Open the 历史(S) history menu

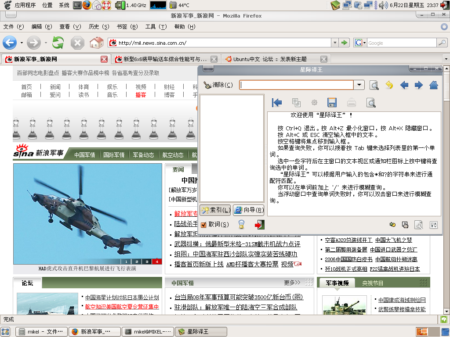coord(99,27)
